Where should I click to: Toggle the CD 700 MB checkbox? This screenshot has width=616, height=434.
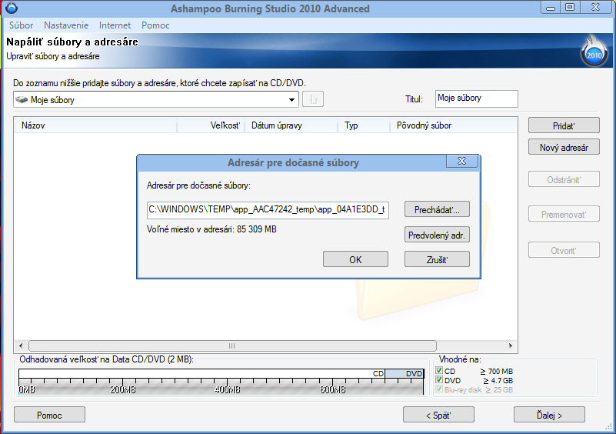[x=439, y=370]
